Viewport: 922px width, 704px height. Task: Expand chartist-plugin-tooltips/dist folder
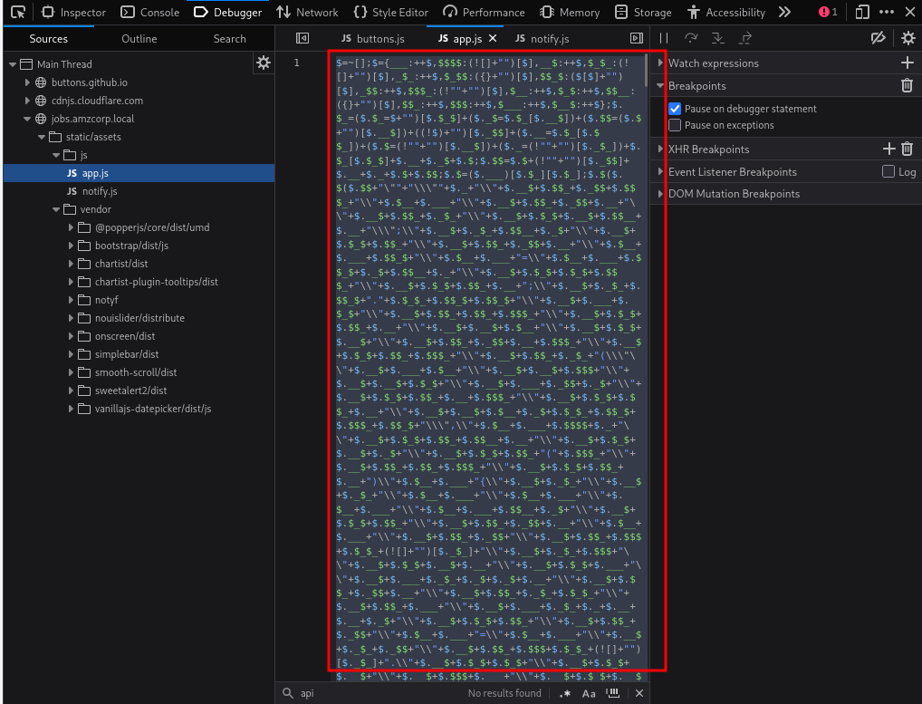pyautogui.click(x=71, y=283)
